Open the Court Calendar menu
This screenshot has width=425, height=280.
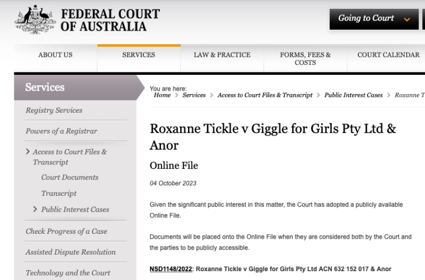[x=389, y=55]
